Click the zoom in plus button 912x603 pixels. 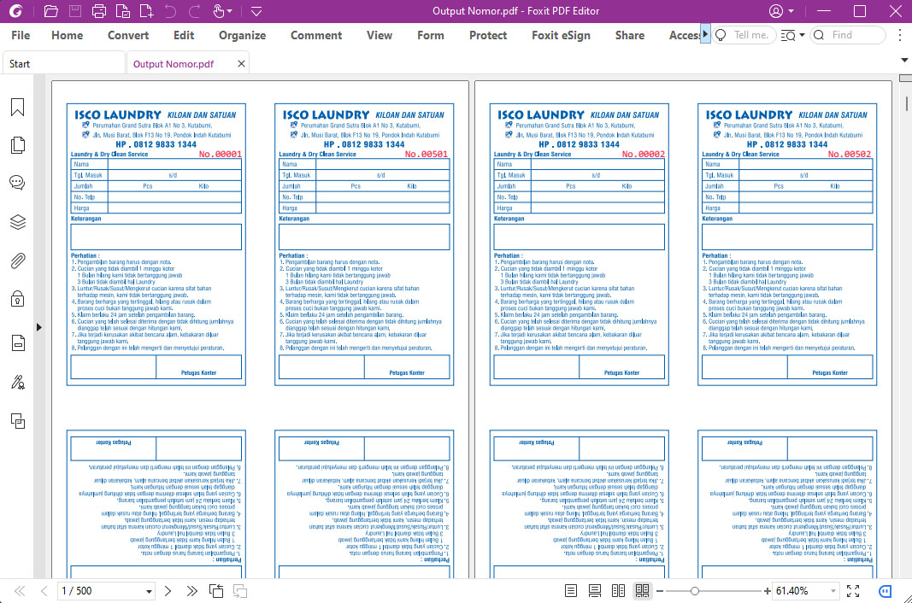point(766,591)
